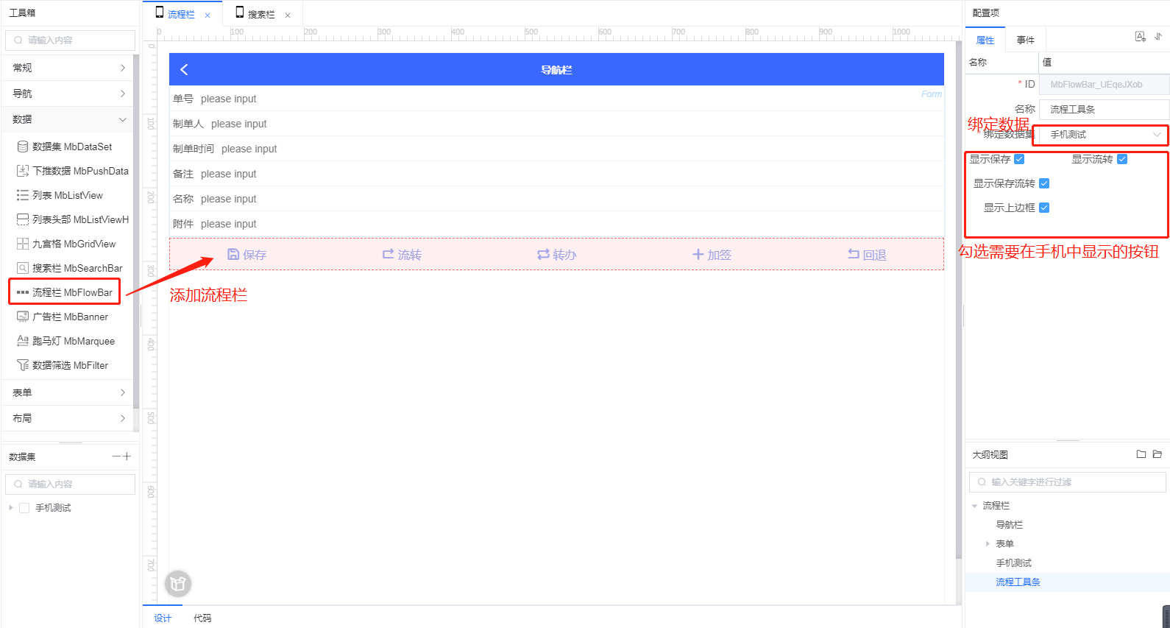Uncheck the 显示保存 checkbox
The width and height of the screenshot is (1170, 628).
(x=1019, y=159)
